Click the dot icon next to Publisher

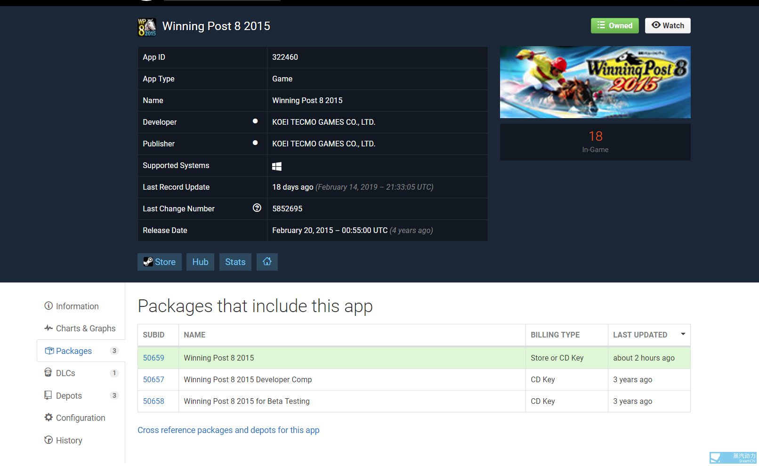pos(255,143)
